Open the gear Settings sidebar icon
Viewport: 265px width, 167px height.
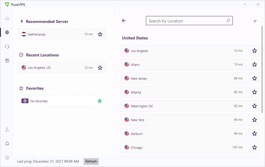click(7, 158)
